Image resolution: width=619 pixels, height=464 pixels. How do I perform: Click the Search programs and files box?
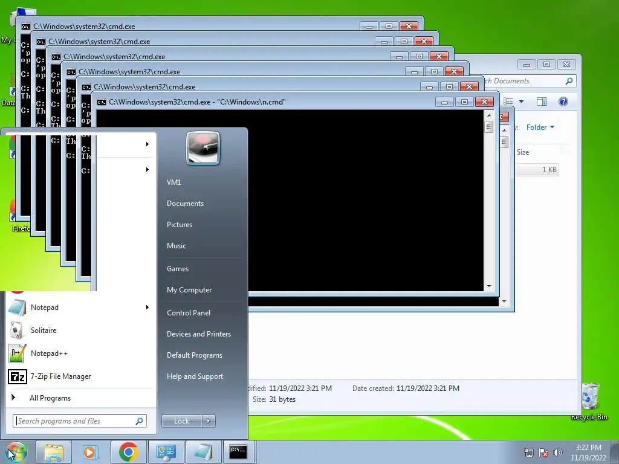tap(79, 421)
